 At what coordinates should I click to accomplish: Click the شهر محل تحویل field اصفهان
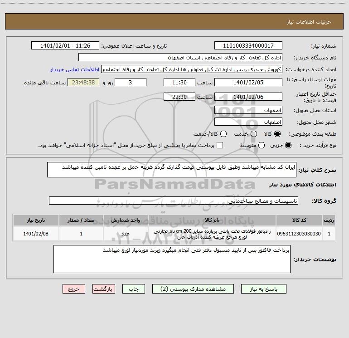click(248, 122)
